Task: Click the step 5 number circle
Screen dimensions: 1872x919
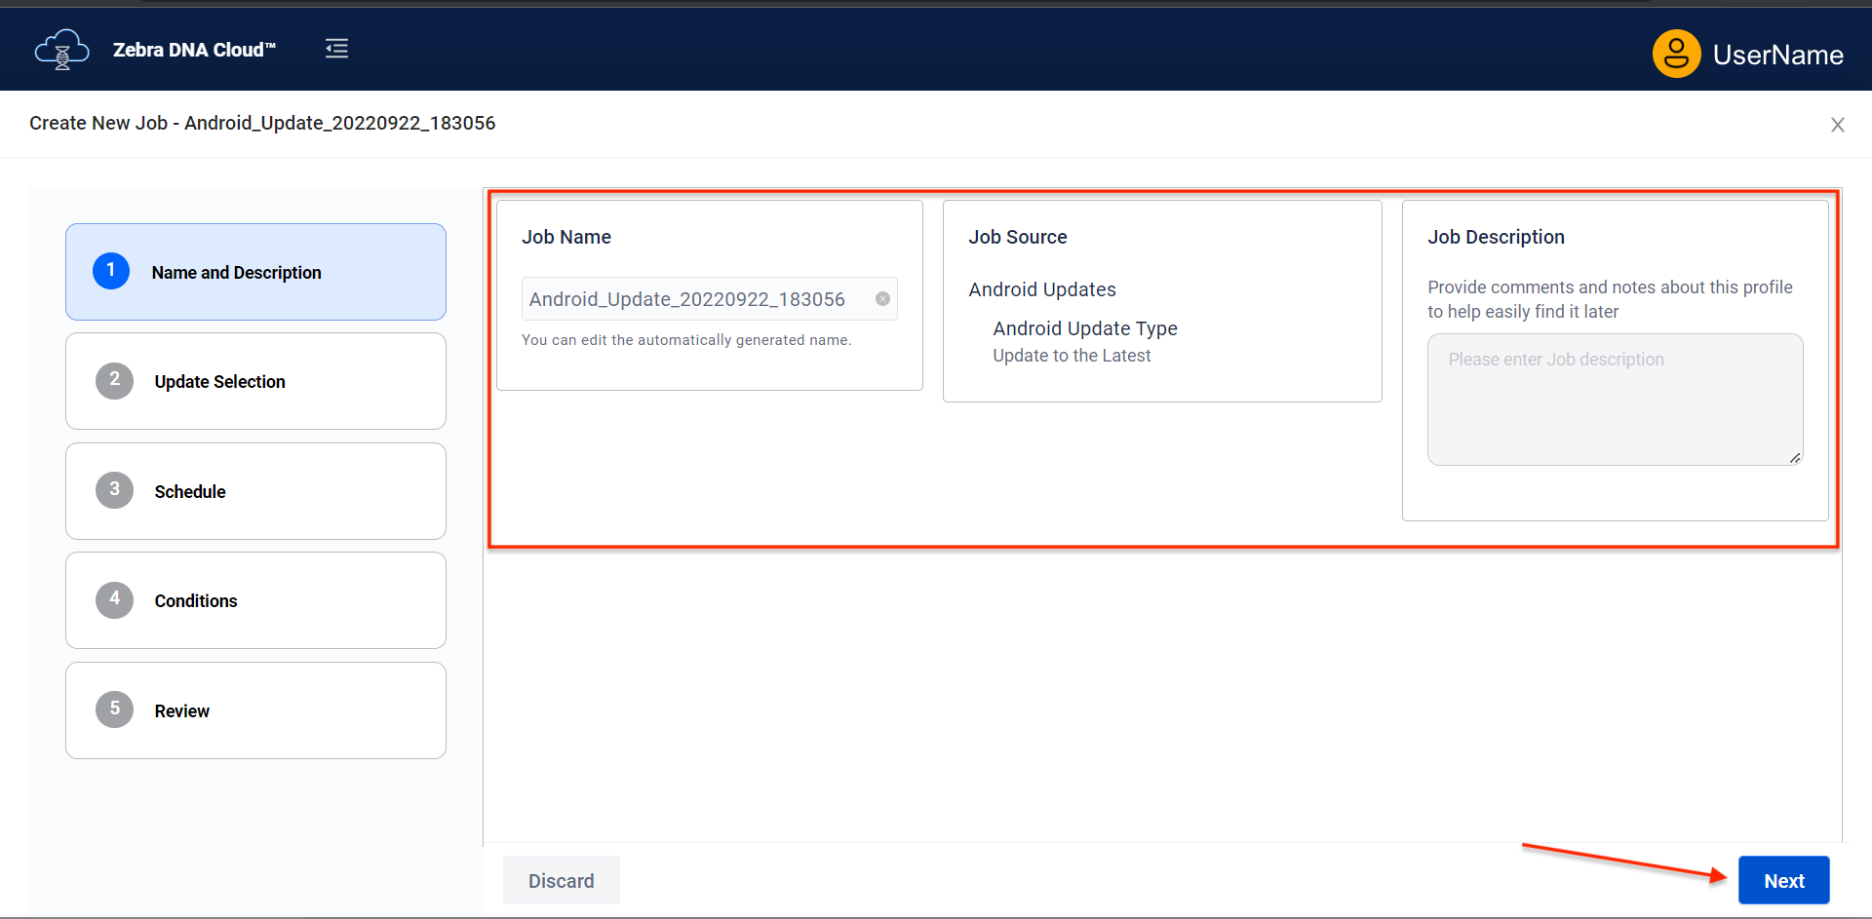Action: 114,709
